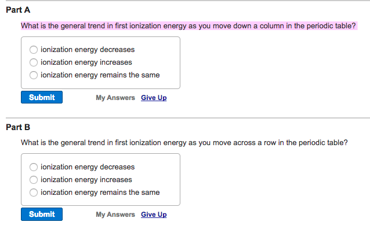Open My Answers for Part A
The width and height of the screenshot is (370, 244).
[115, 98]
